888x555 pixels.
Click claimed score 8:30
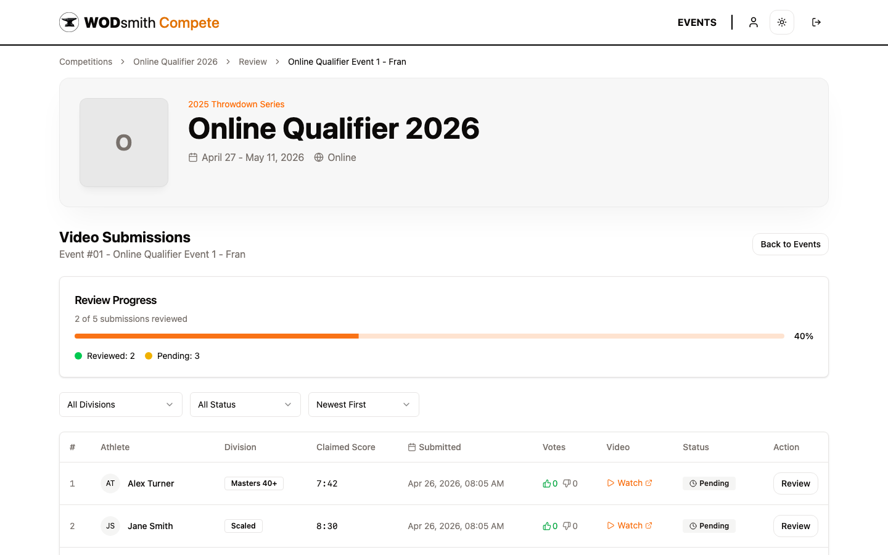(x=327, y=526)
